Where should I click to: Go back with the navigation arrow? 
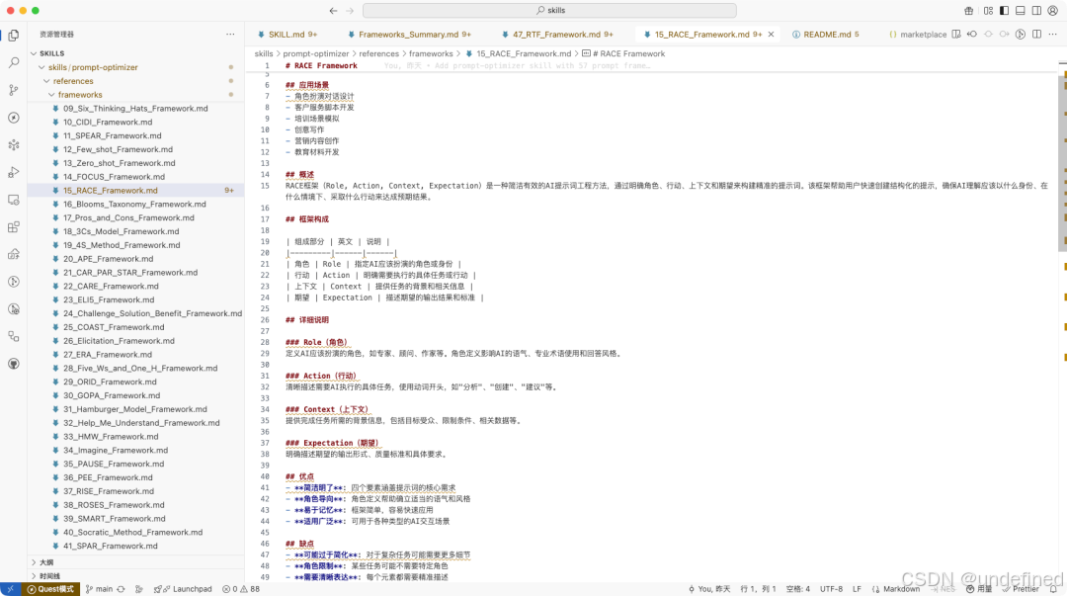[x=333, y=10]
